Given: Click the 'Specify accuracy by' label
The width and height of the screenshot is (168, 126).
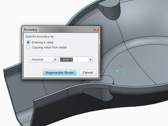Looking at the screenshot, I should point(39,36).
